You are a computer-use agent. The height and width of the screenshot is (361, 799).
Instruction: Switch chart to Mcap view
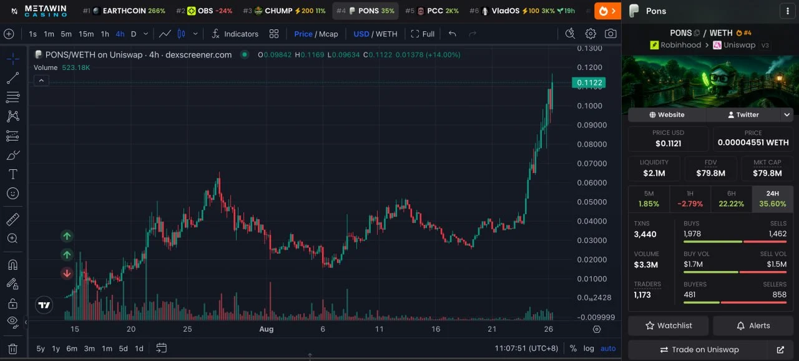click(328, 34)
